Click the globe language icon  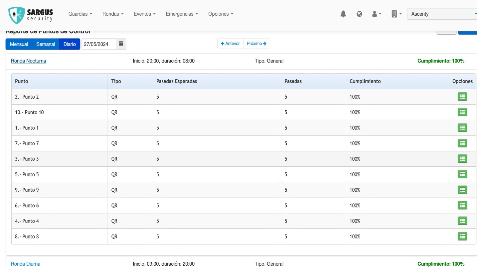tap(359, 14)
